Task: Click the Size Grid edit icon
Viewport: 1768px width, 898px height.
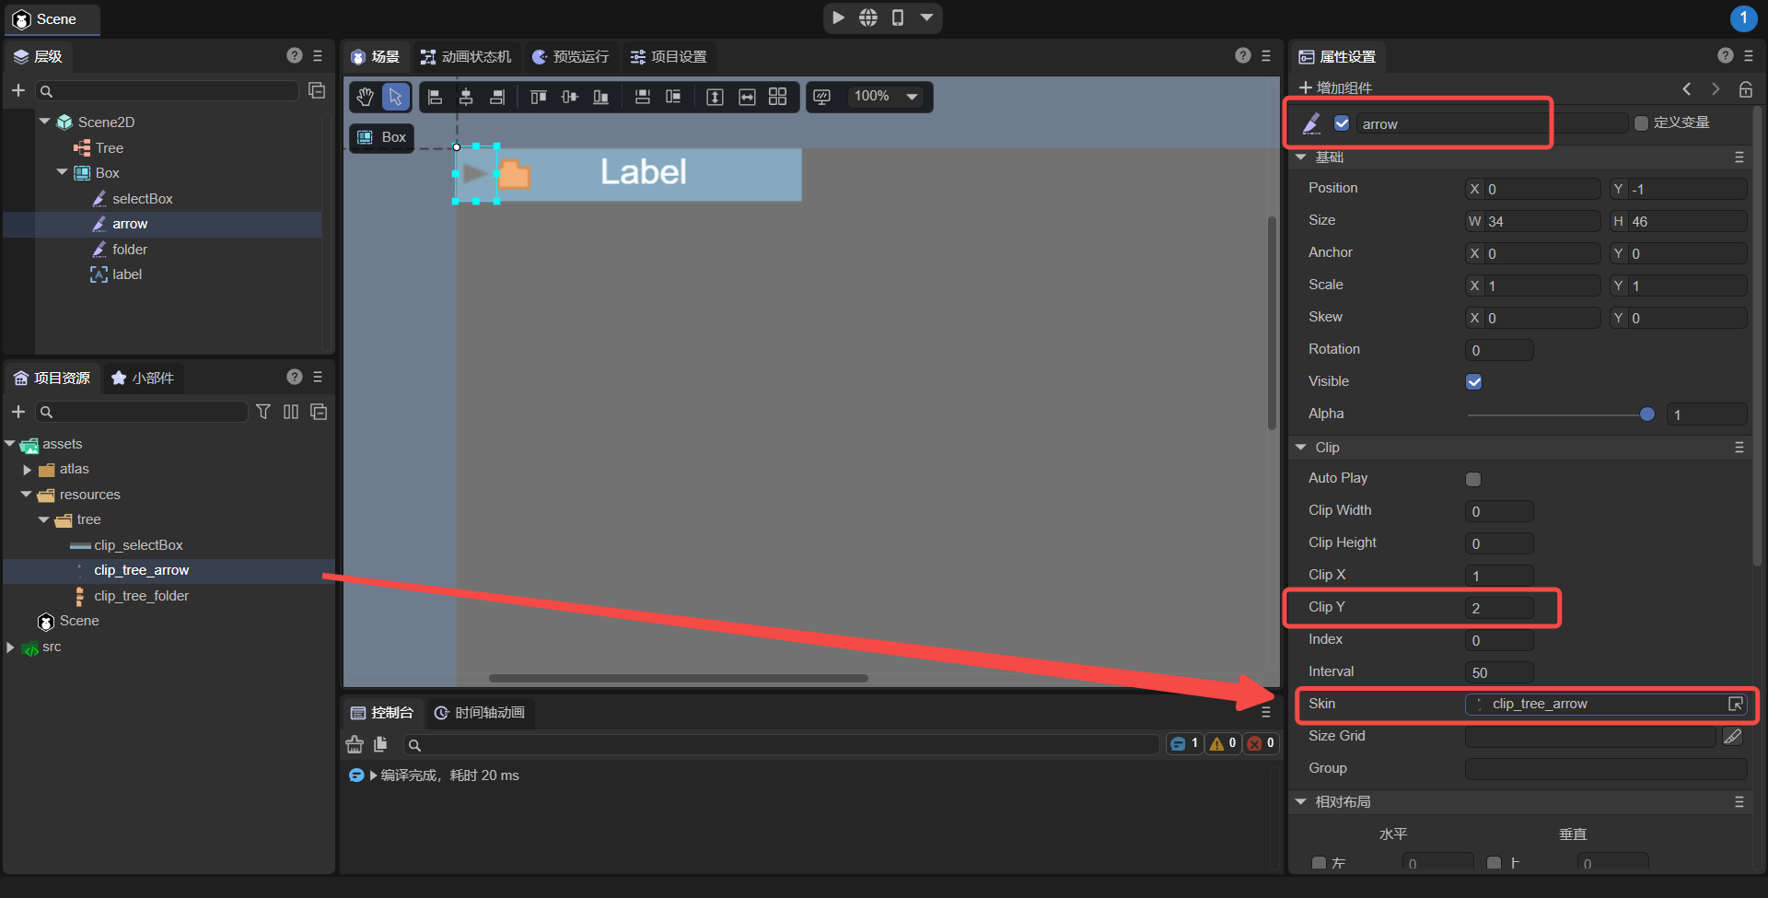Action: [1732, 736]
